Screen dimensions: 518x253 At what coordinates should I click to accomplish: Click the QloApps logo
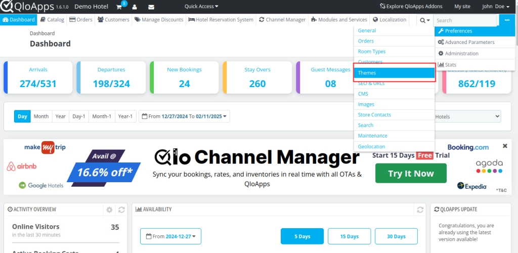click(26, 6)
